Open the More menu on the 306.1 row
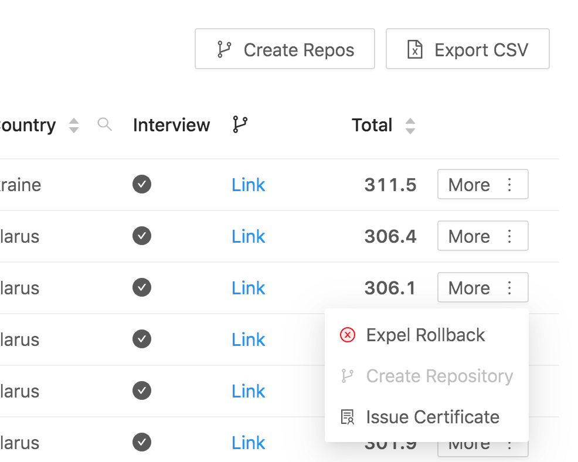Screen dimensions: 578x462 tap(482, 287)
